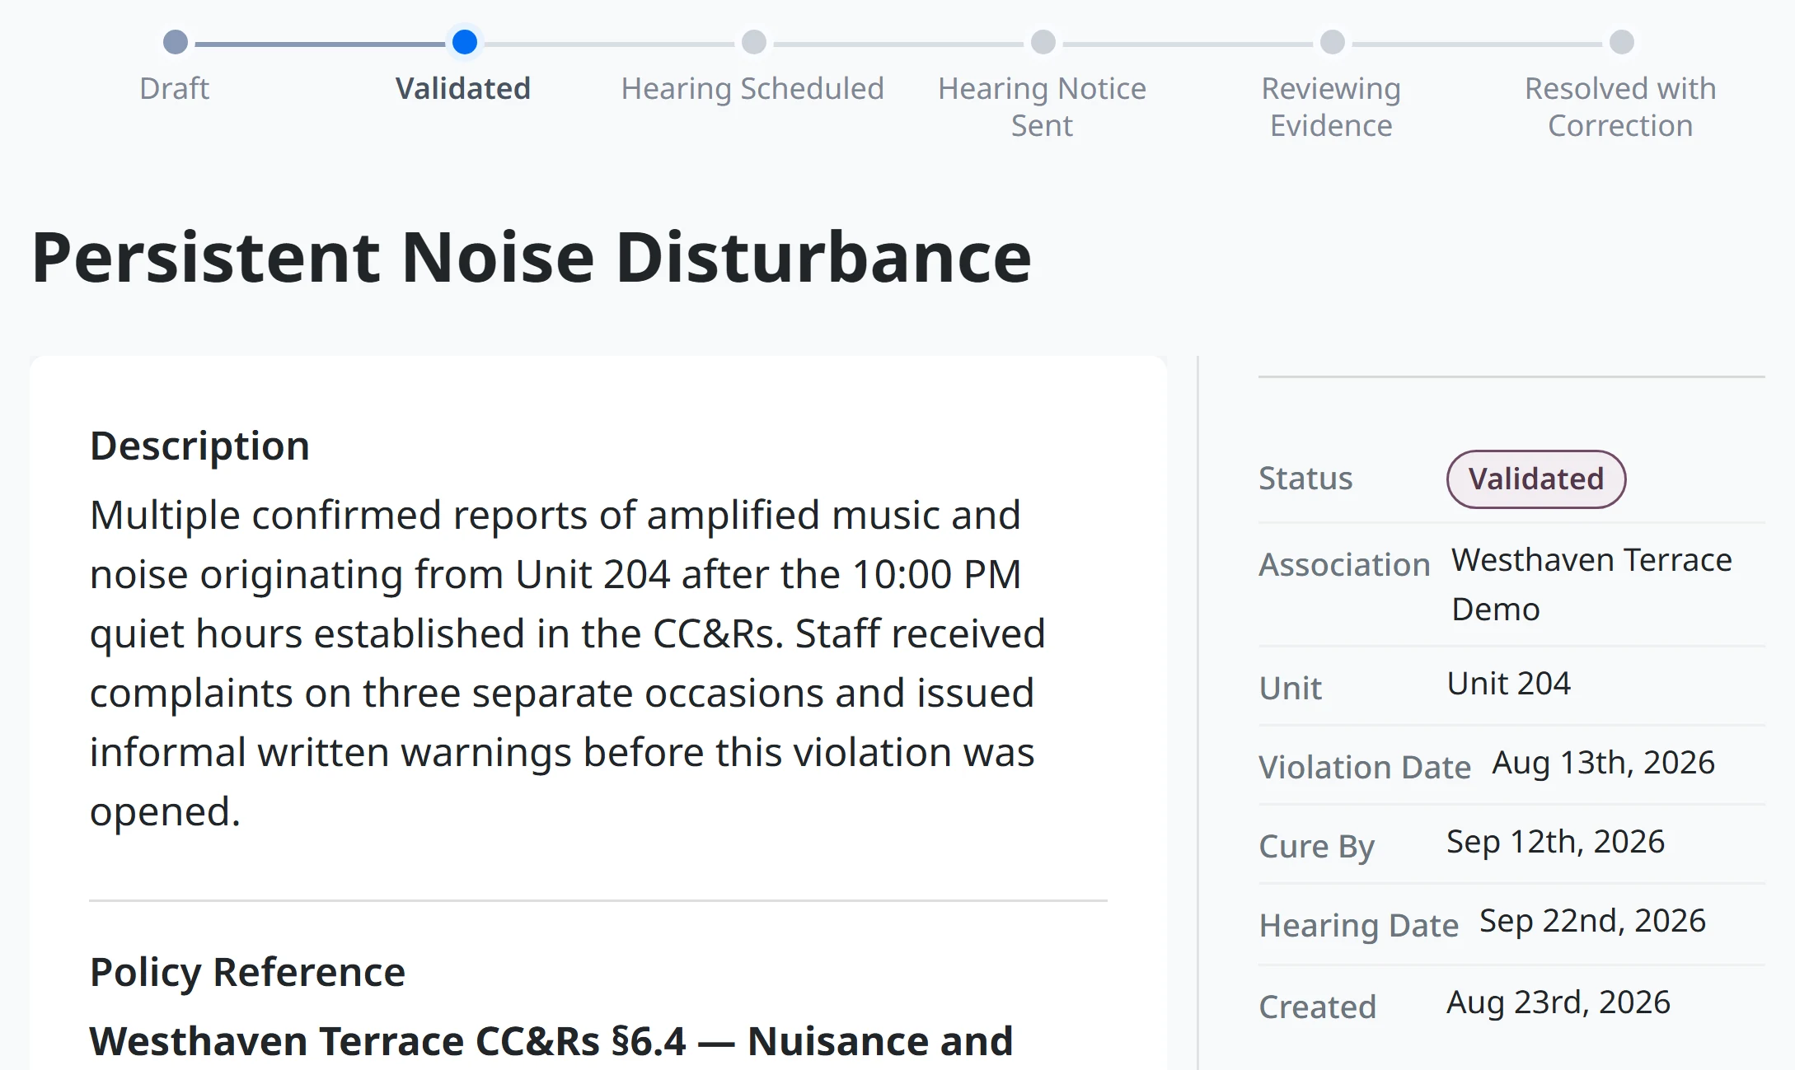
Task: Click the Unit 204 value
Action: 1508,683
